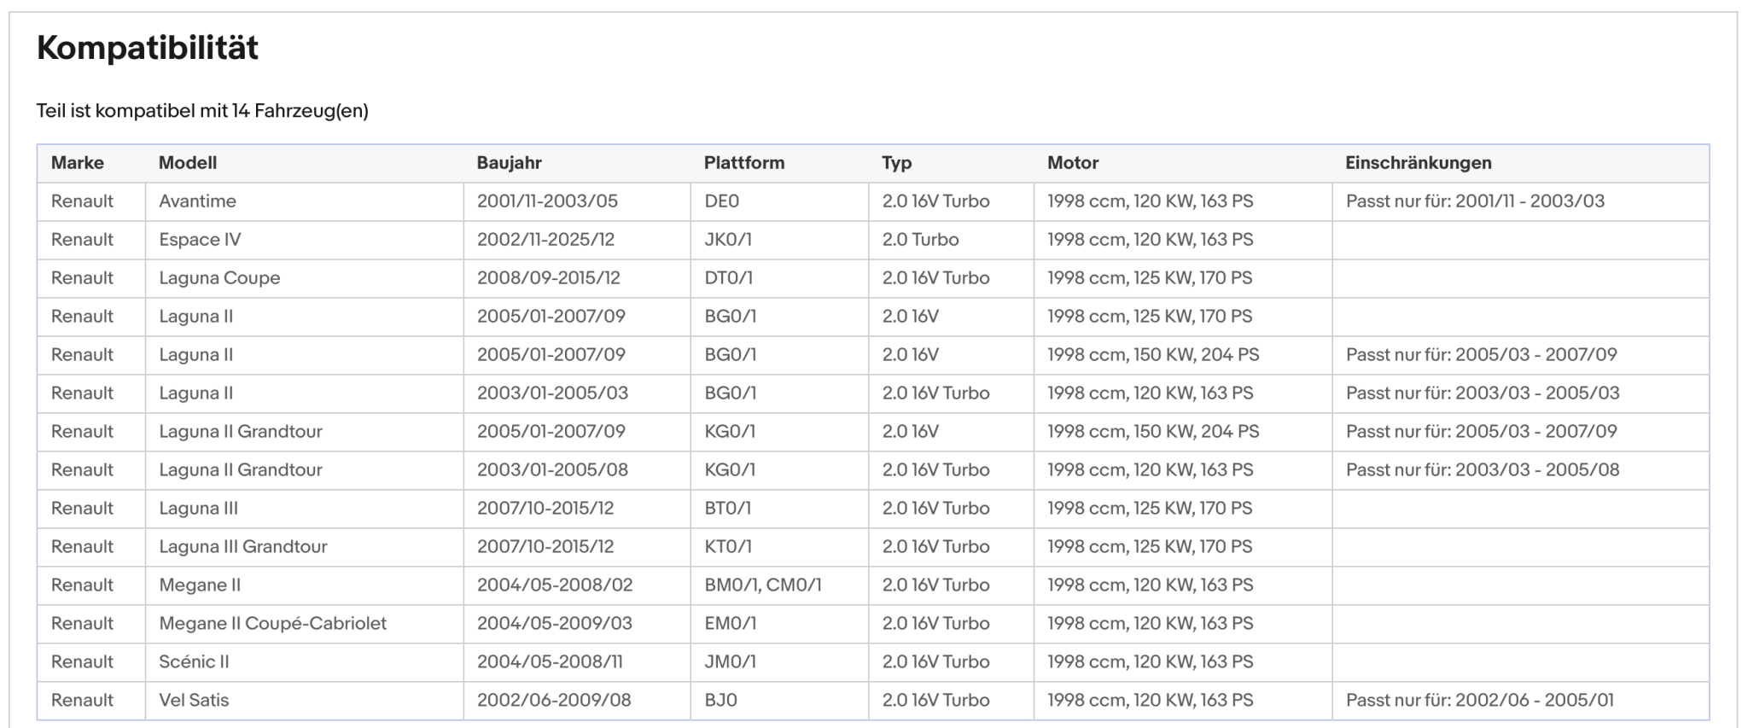Click the year range "2002/11-2025/12"
The height and width of the screenshot is (728, 1748).
tap(545, 240)
